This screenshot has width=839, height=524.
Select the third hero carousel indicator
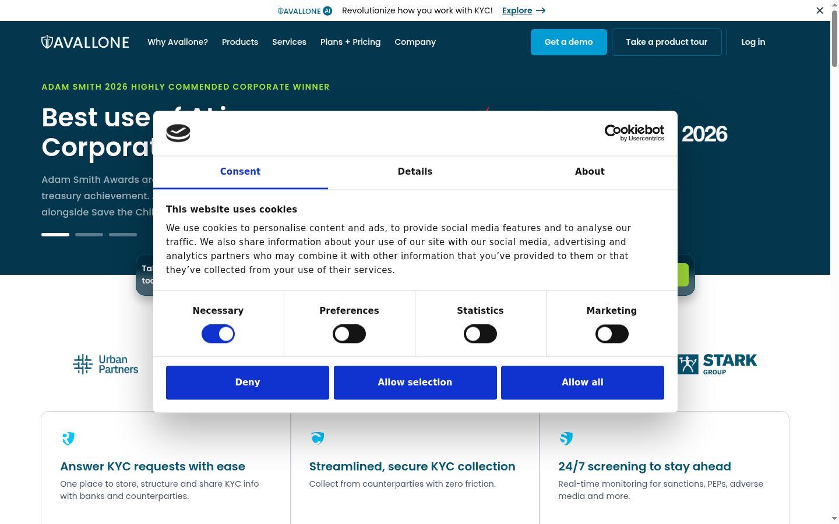tap(123, 235)
